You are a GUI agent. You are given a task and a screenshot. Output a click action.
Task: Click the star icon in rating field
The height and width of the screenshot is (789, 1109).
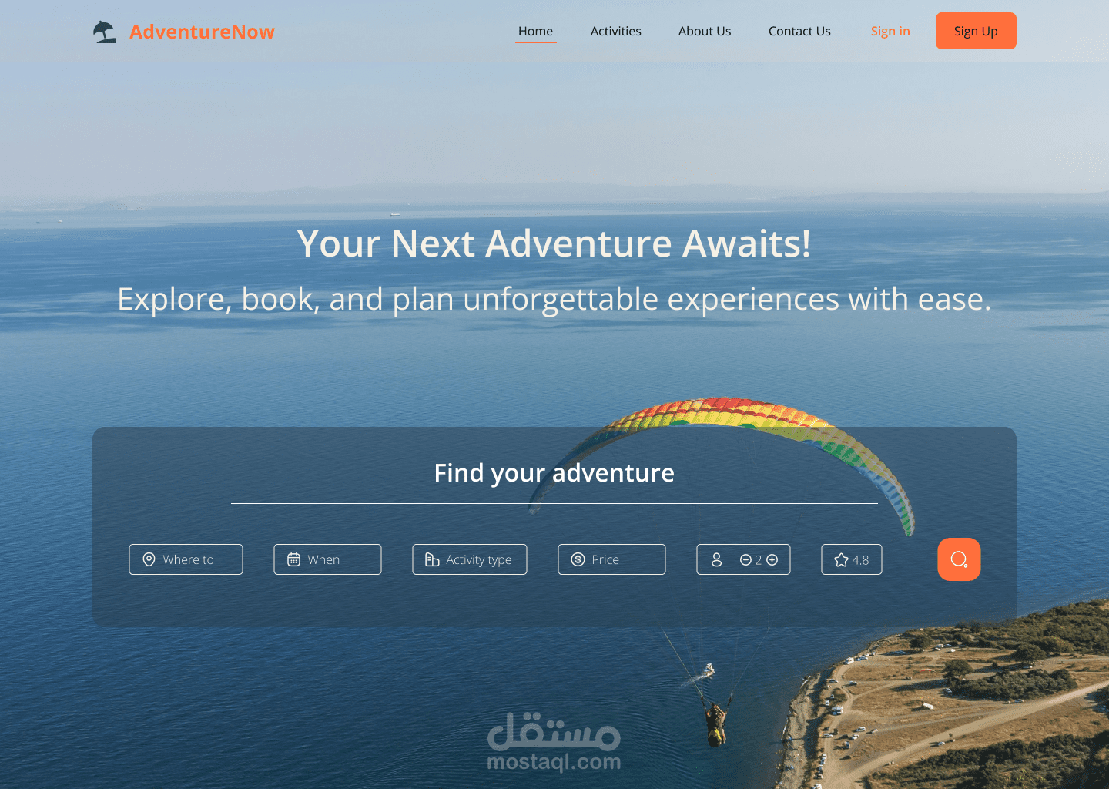[841, 560]
